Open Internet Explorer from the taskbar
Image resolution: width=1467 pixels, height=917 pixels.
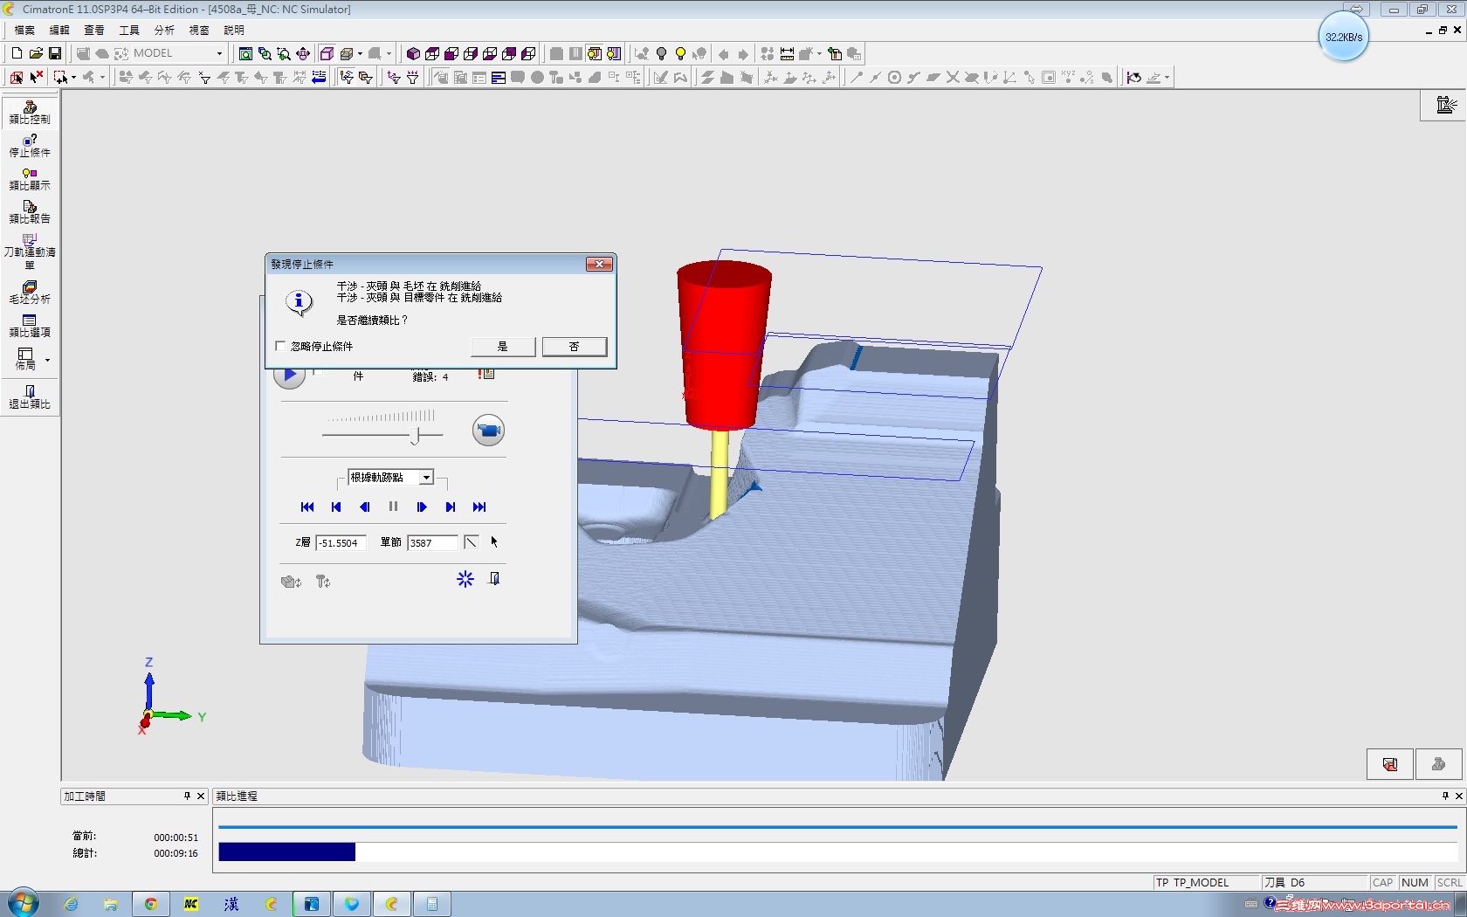[71, 904]
